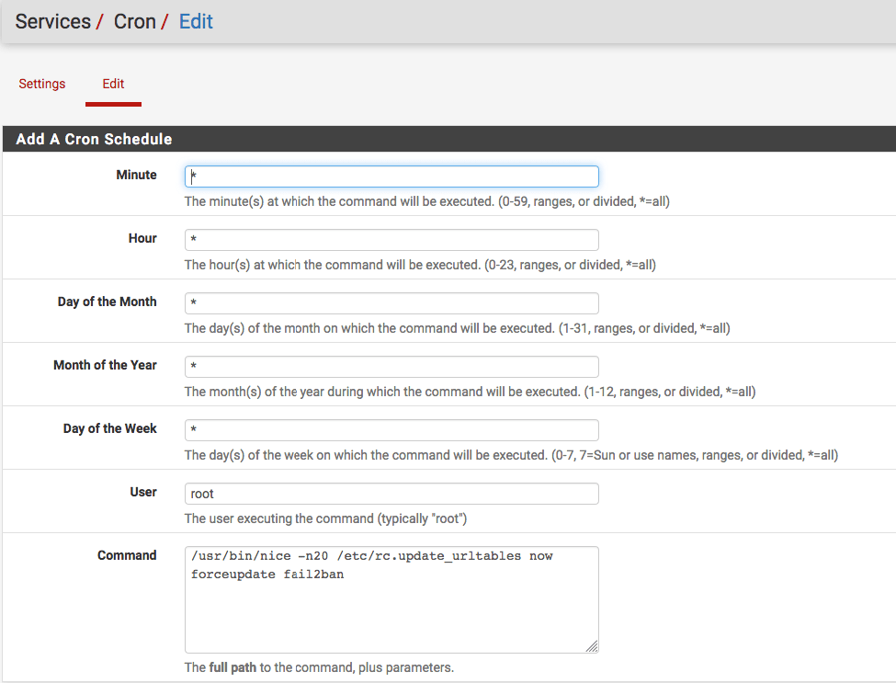The width and height of the screenshot is (896, 683).
Task: Click the Command textarea resize handle
Action: tap(591, 645)
